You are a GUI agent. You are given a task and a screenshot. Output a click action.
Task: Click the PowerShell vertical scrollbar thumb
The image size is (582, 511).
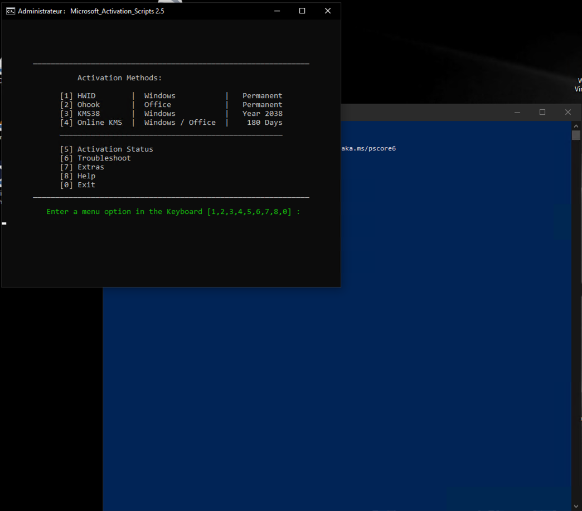[x=576, y=135]
